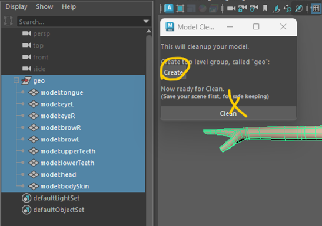The image size is (322, 226).
Task: Select the persp camera name
Action: (41, 33)
